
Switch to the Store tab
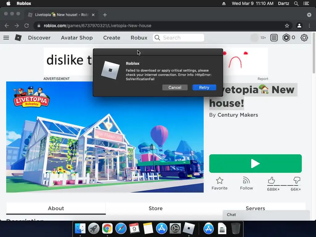coord(156,208)
